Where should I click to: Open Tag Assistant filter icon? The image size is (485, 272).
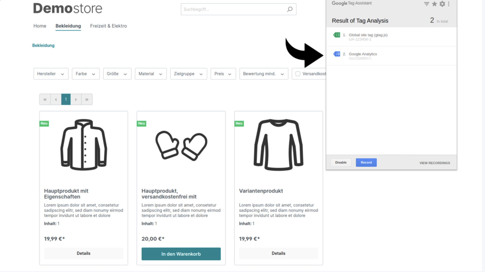coord(427,4)
